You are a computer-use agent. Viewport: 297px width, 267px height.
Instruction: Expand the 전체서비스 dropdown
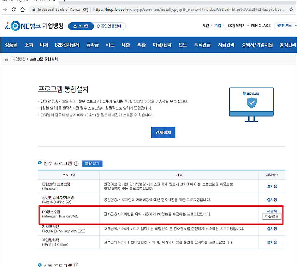point(285,26)
